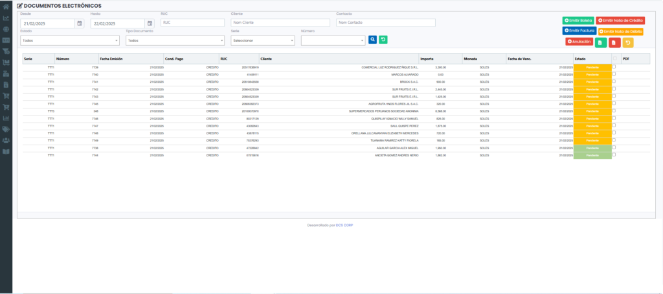The height and width of the screenshot is (294, 663).
Task: Select checkbox for ANCIETA GOMEZ ANDRES NERIO row
Action: tap(614, 155)
